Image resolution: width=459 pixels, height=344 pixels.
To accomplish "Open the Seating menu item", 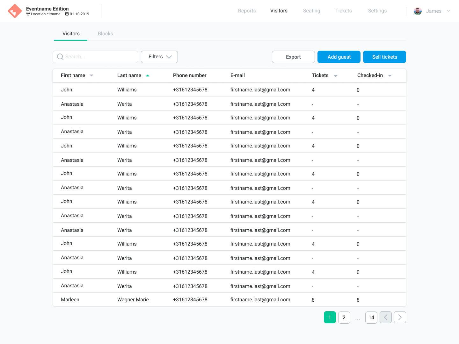I will pyautogui.click(x=311, y=11).
